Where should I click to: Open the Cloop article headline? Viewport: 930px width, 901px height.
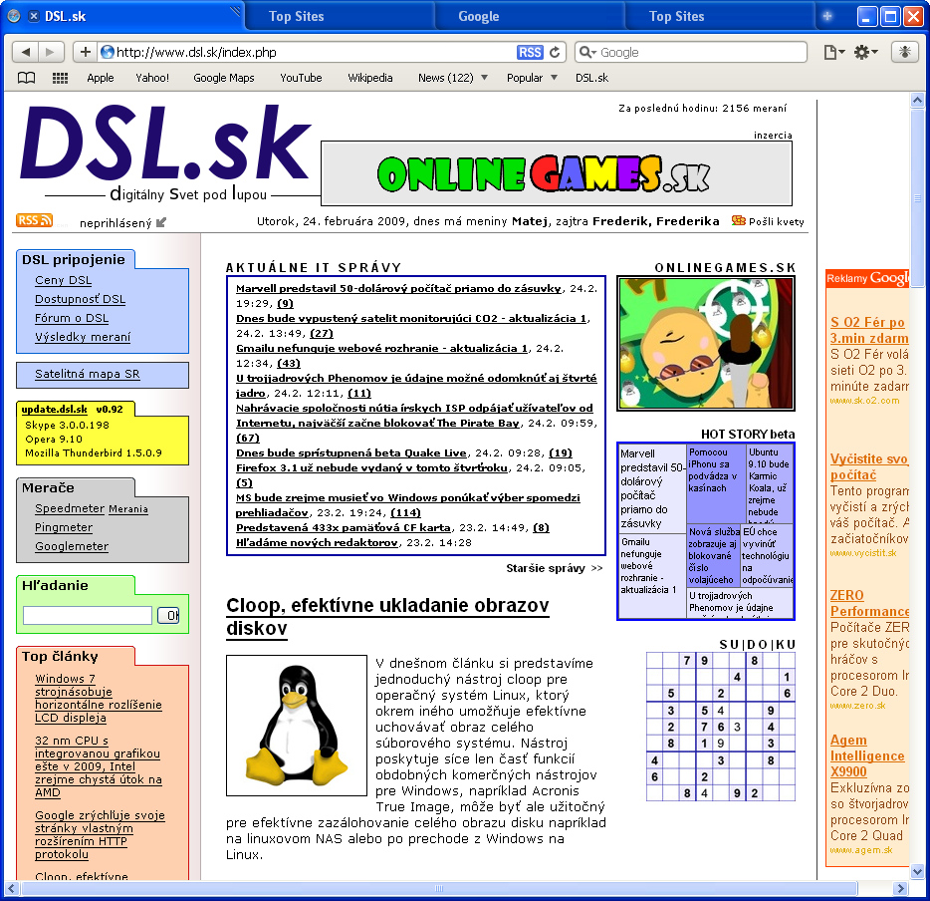(387, 617)
